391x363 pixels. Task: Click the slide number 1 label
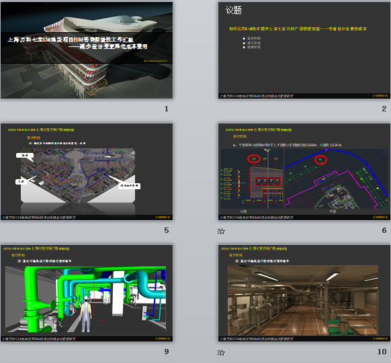[x=167, y=109]
